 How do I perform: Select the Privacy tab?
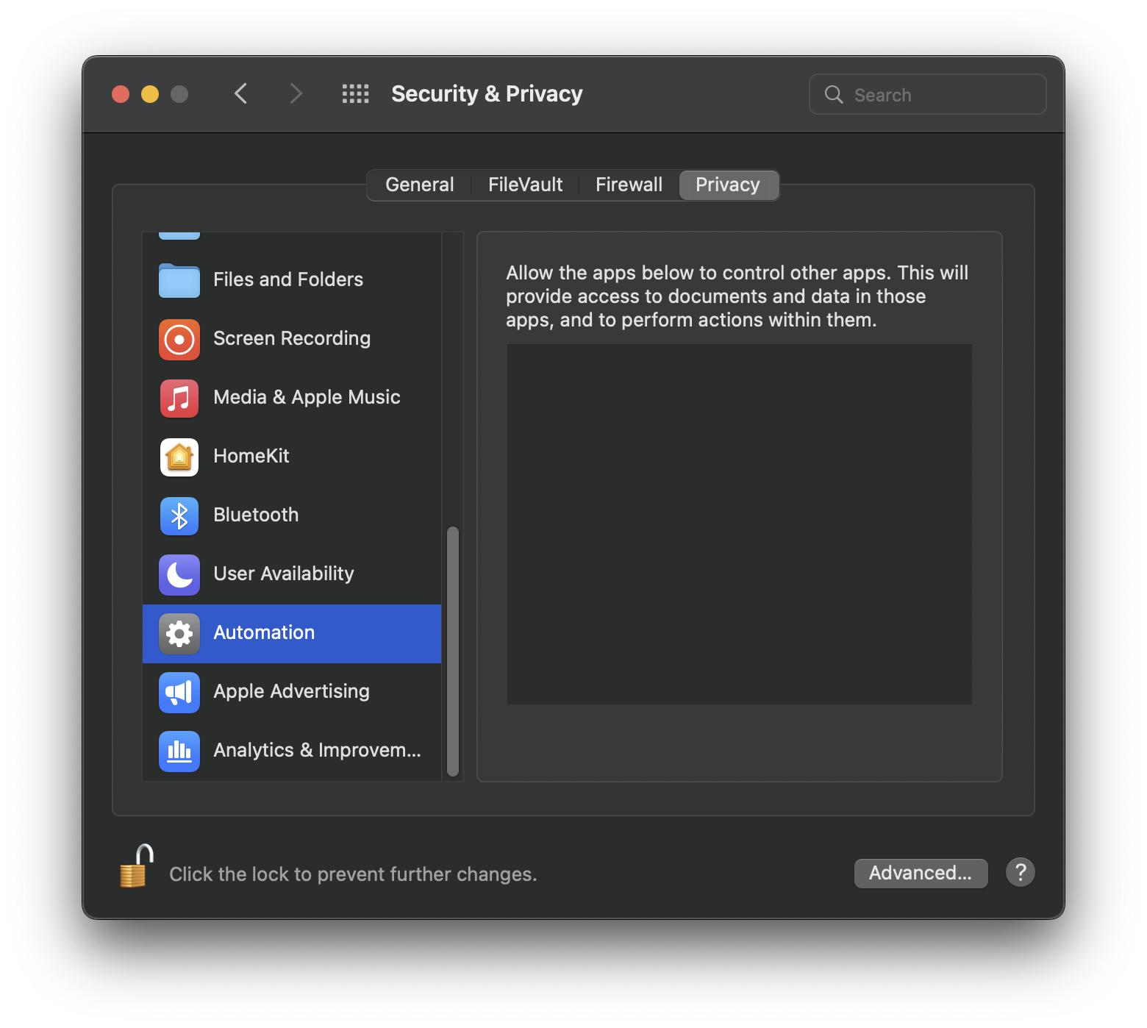(728, 185)
